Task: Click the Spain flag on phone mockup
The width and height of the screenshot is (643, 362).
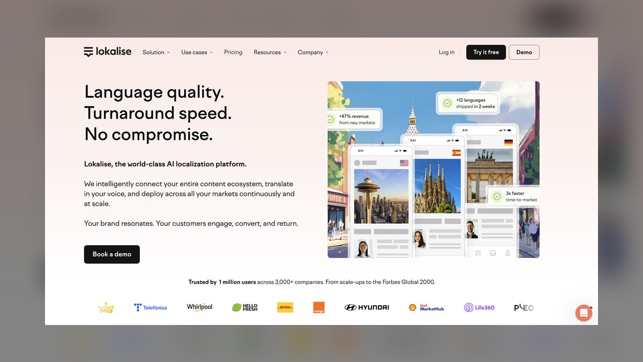Action: [457, 153]
